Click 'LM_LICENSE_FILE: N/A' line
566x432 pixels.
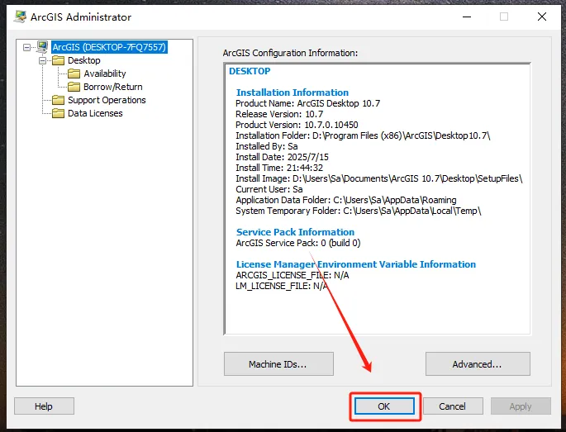[282, 287]
